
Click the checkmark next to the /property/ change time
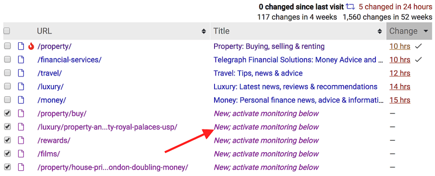tap(418, 47)
